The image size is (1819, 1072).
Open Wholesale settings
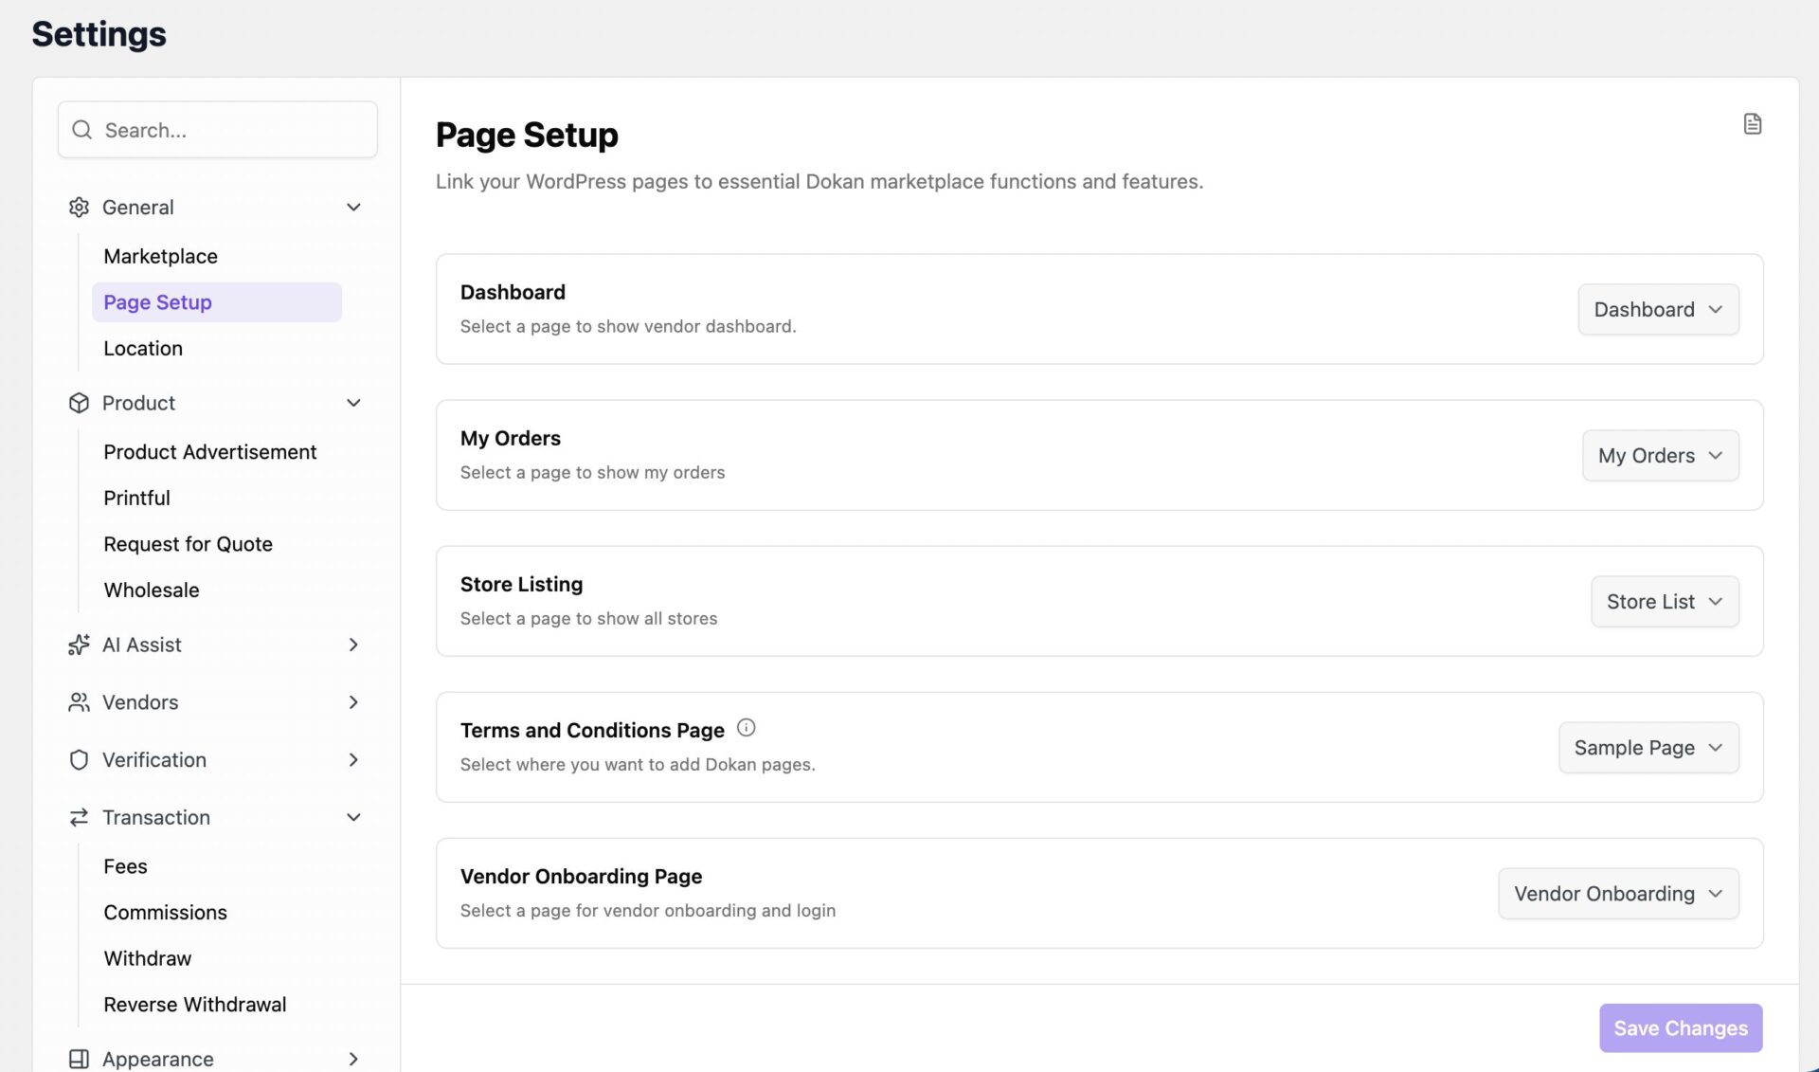[x=152, y=590]
